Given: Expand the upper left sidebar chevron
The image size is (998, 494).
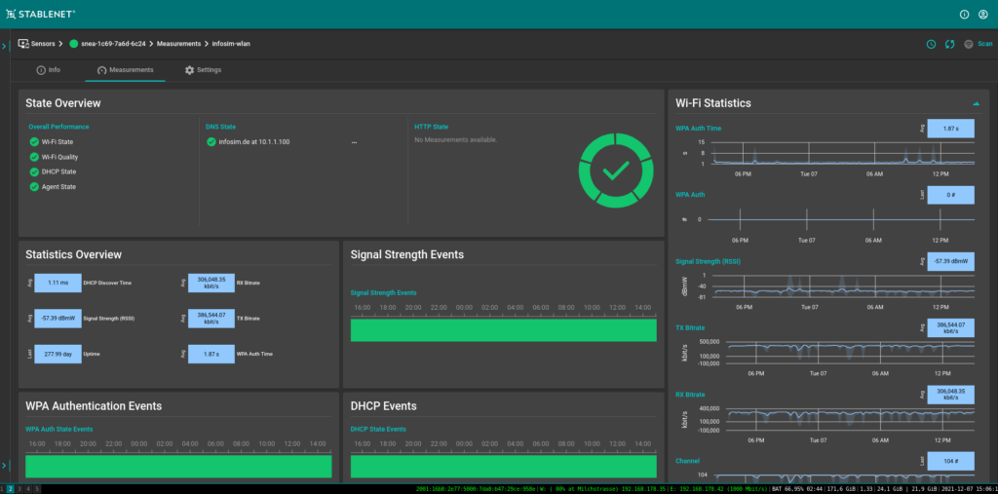Looking at the screenshot, I should (4, 46).
